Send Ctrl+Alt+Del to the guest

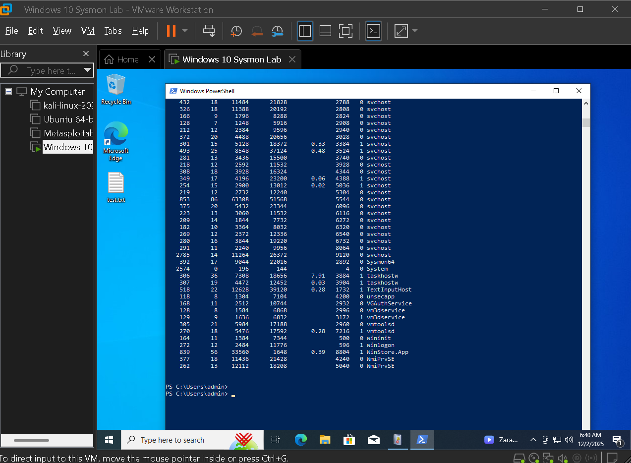tap(209, 31)
